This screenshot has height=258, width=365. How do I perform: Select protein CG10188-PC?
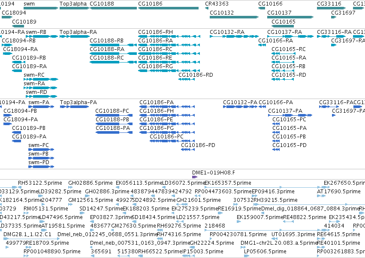click(x=112, y=111)
